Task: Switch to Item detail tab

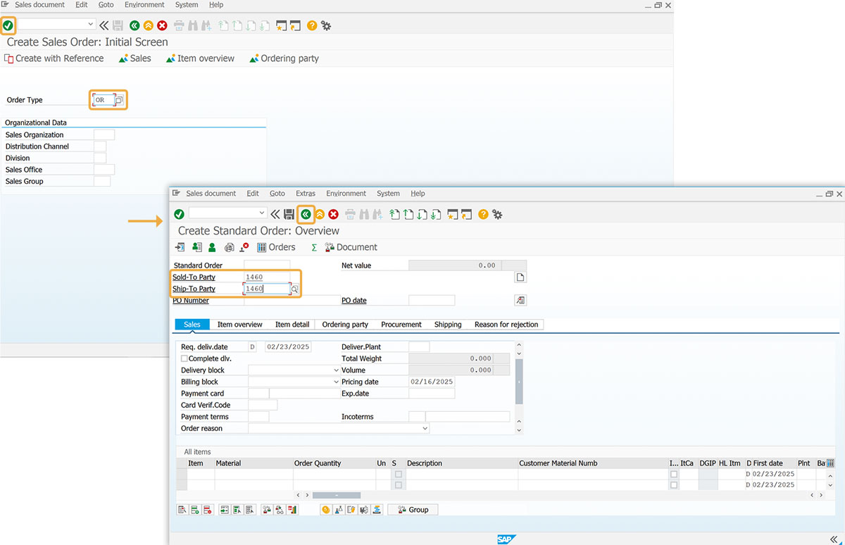Action: pyautogui.click(x=292, y=325)
